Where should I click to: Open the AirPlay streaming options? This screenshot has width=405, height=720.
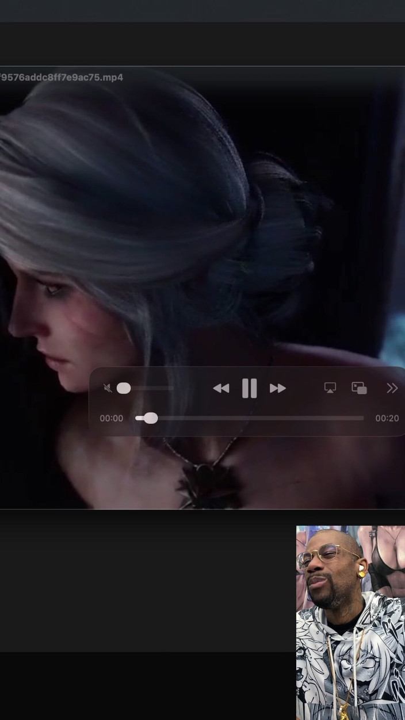[x=330, y=388]
